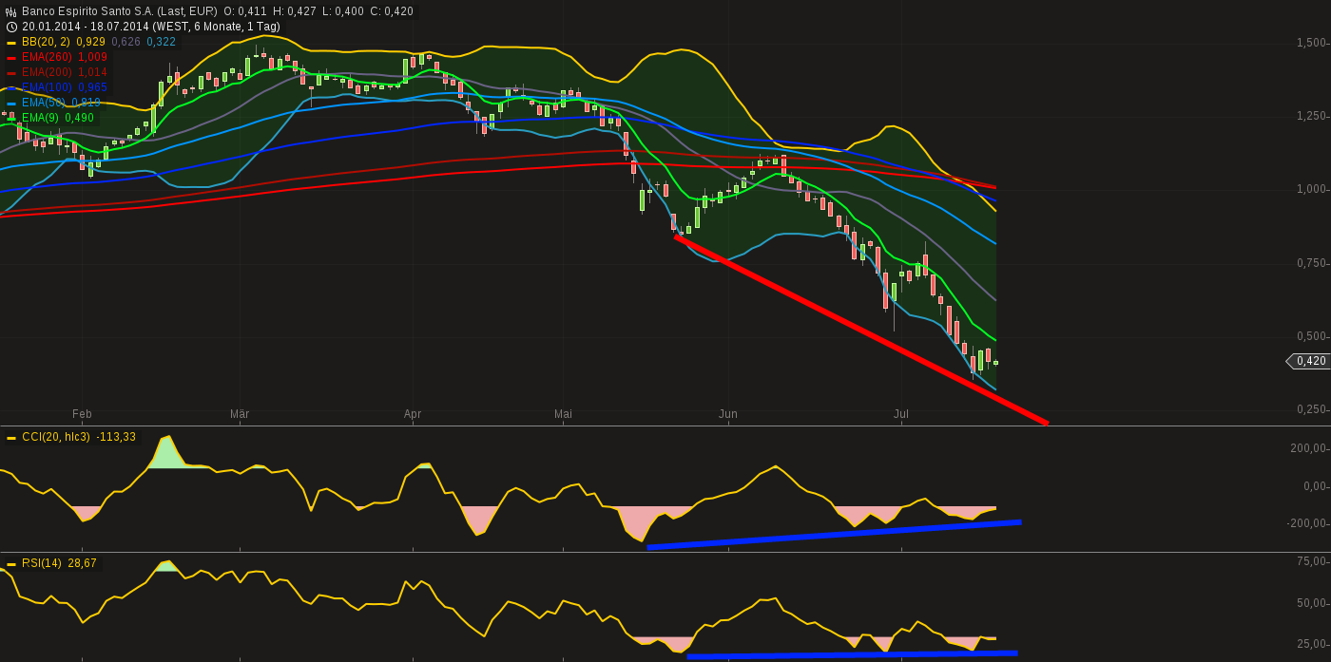Click the closing price value C: 0,420
This screenshot has height=662, width=1331.
[392, 11]
